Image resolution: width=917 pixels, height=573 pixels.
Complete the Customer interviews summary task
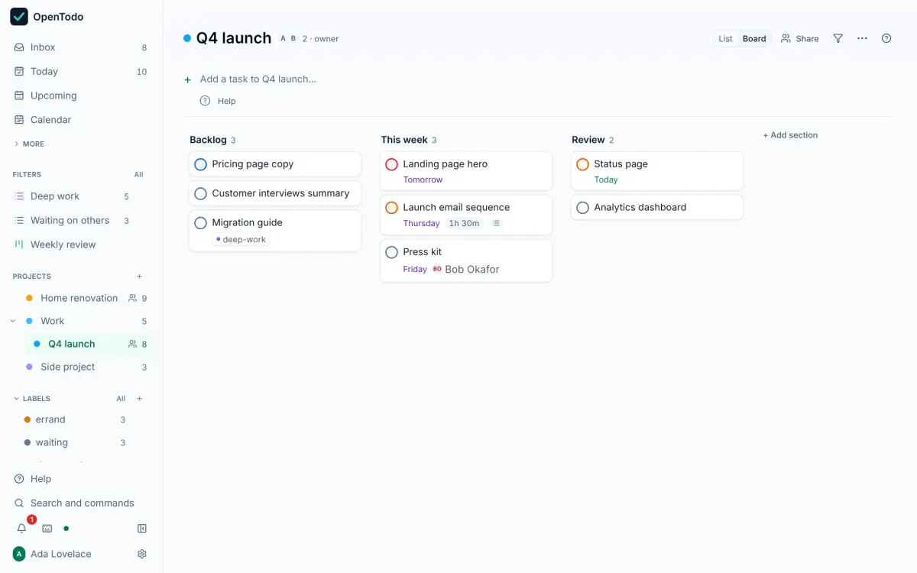click(201, 194)
